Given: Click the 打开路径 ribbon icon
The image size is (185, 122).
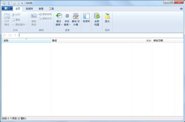Looking at the screenshot, I should (7, 19).
